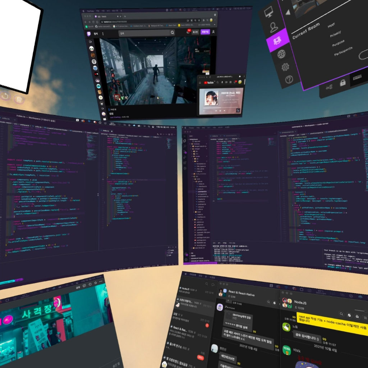Open the Basic Chart bookmark
This screenshot has width=368, height=368.
click(x=171, y=26)
